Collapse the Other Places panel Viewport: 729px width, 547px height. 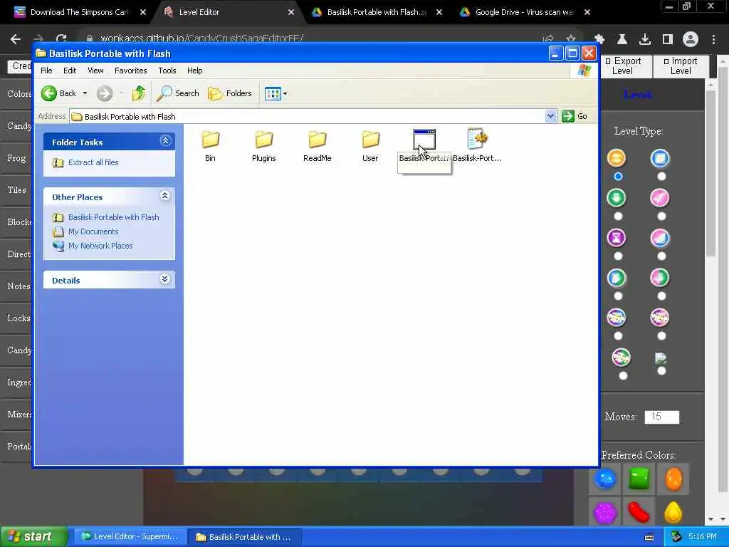(164, 196)
